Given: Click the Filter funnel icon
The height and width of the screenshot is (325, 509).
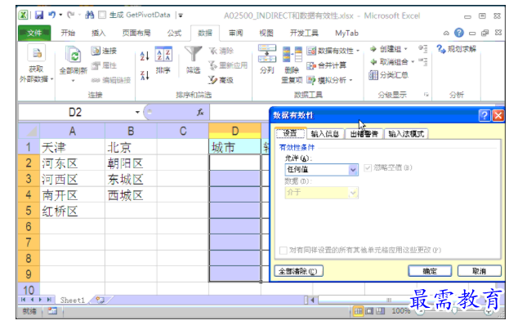Looking at the screenshot, I should coord(193,54).
